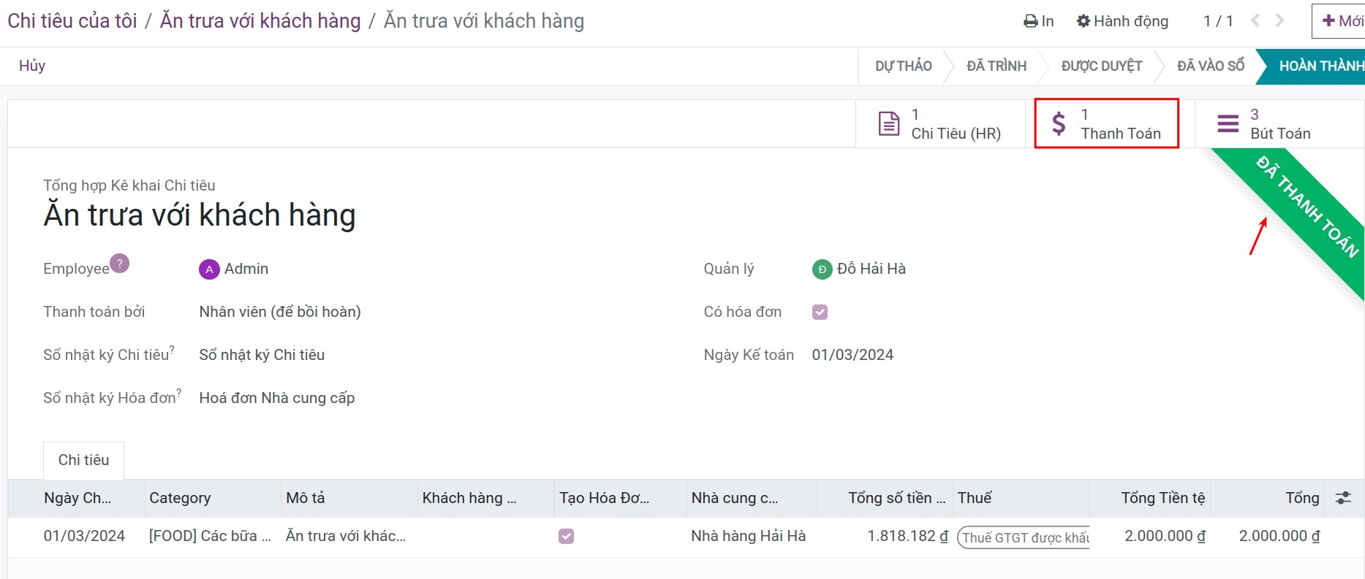Click the Hủy cancel button
Image resolution: width=1365 pixels, height=579 pixels.
[32, 66]
